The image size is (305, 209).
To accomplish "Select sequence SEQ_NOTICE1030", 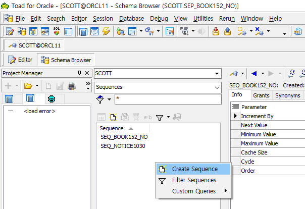I will (x=123, y=146).
